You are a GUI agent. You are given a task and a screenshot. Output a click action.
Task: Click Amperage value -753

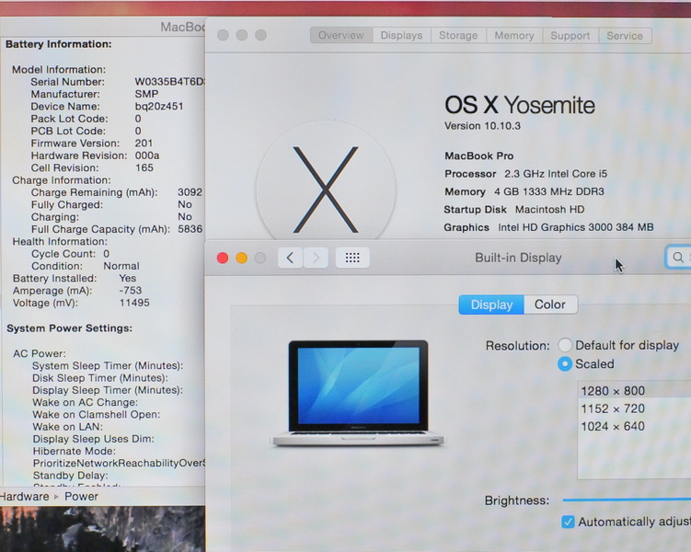[x=131, y=291]
